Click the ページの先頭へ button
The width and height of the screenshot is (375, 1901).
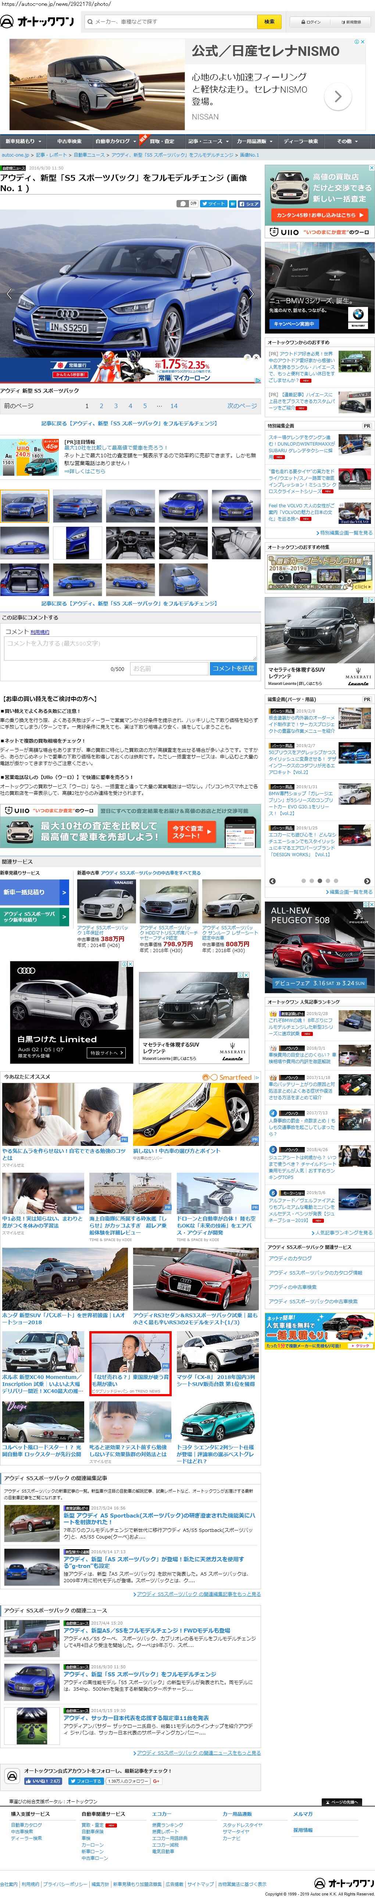[341, 1801]
